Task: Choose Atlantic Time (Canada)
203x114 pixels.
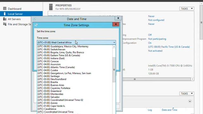Action: (x=56, y=67)
